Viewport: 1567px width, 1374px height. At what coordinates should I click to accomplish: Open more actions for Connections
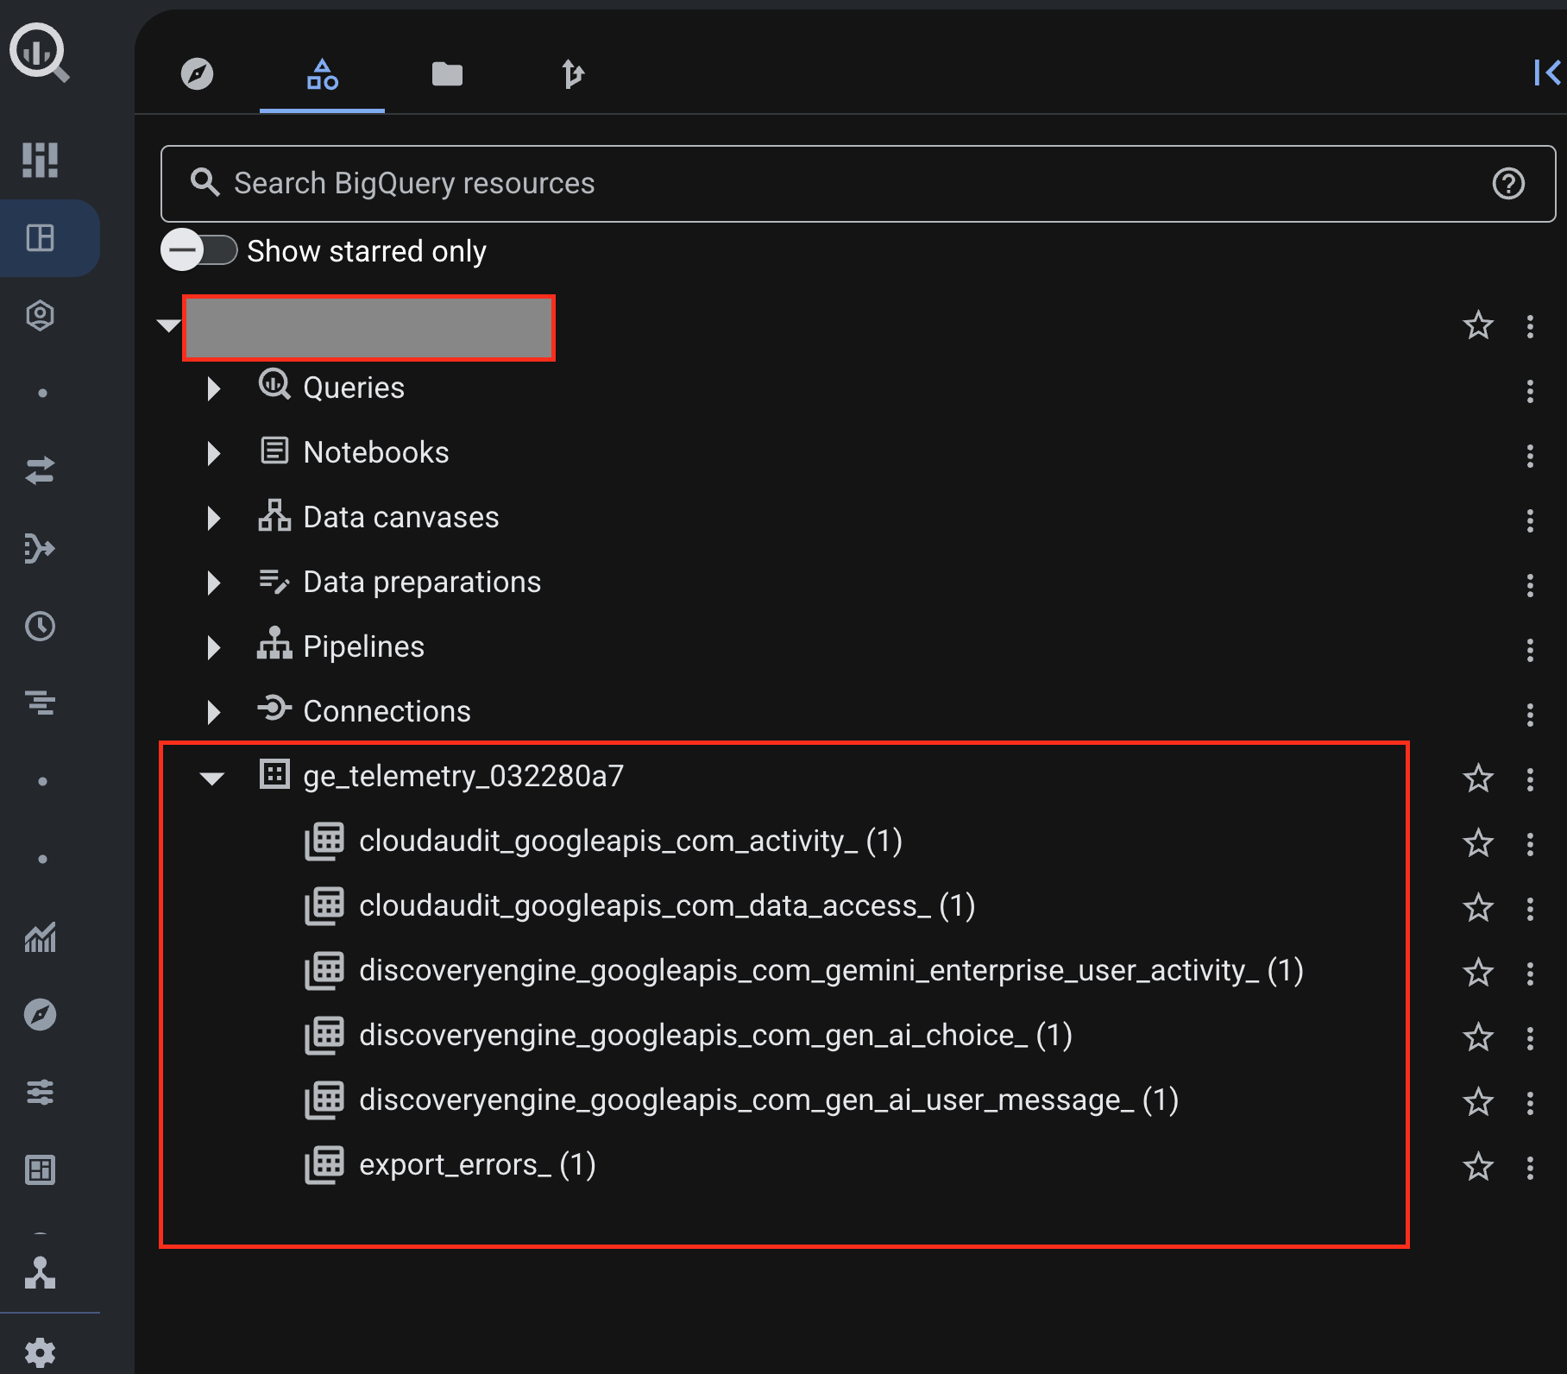pyautogui.click(x=1530, y=715)
